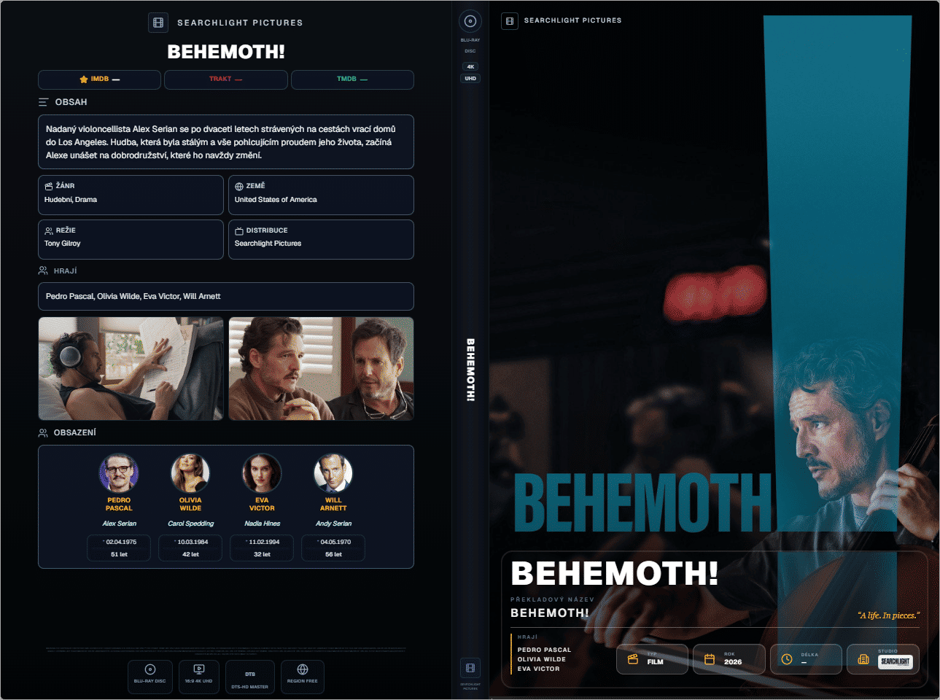
Task: Click the Searchlight logo in the Studio box
Action: pos(895,661)
